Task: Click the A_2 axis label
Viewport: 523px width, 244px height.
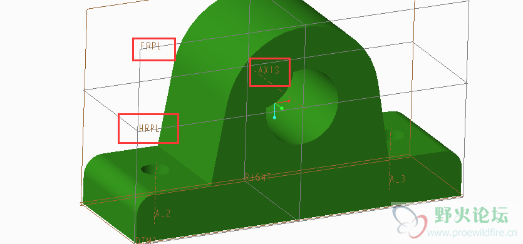Action: coord(163,214)
